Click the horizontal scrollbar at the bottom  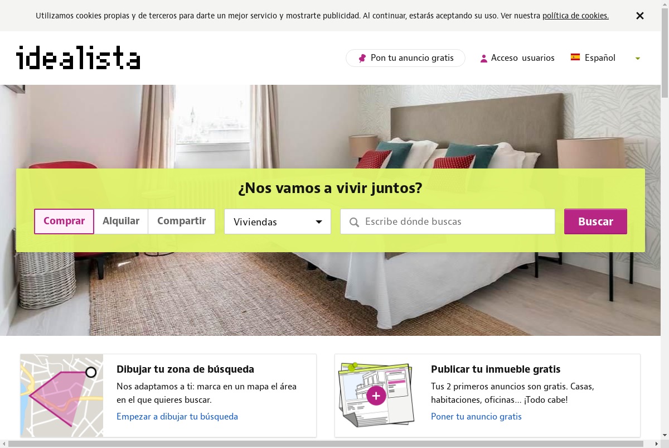[326, 444]
